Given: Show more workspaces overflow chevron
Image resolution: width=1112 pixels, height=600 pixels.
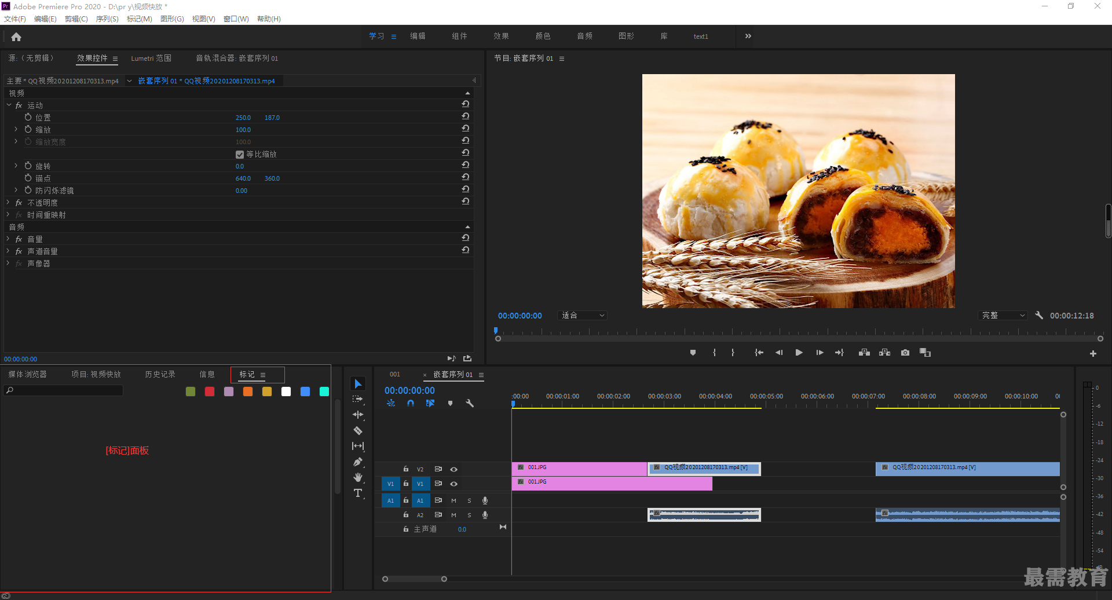Looking at the screenshot, I should [748, 36].
